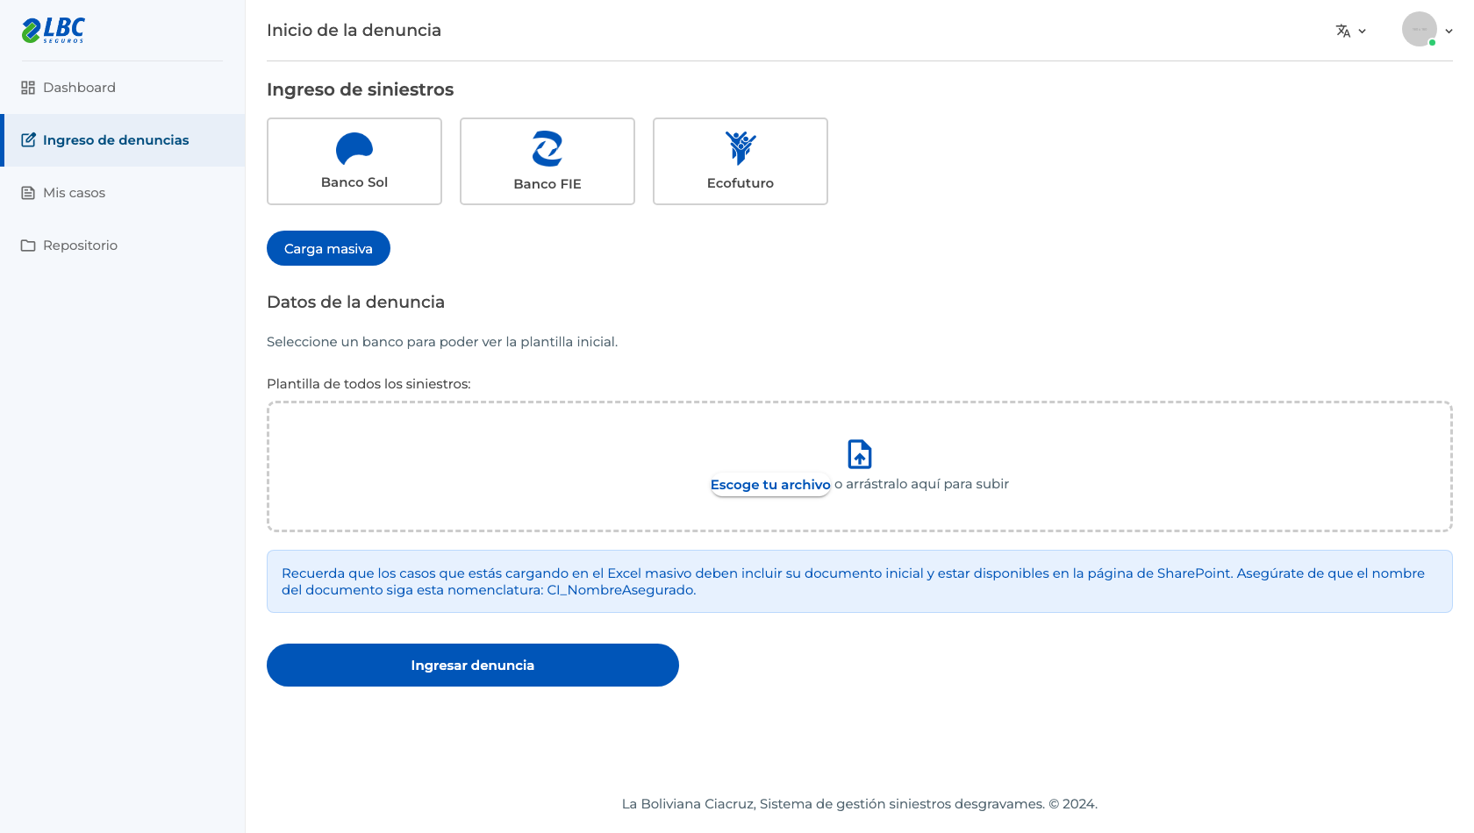Click inside the dashed file drop zone
The height and width of the screenshot is (833, 1474).
(x=860, y=466)
